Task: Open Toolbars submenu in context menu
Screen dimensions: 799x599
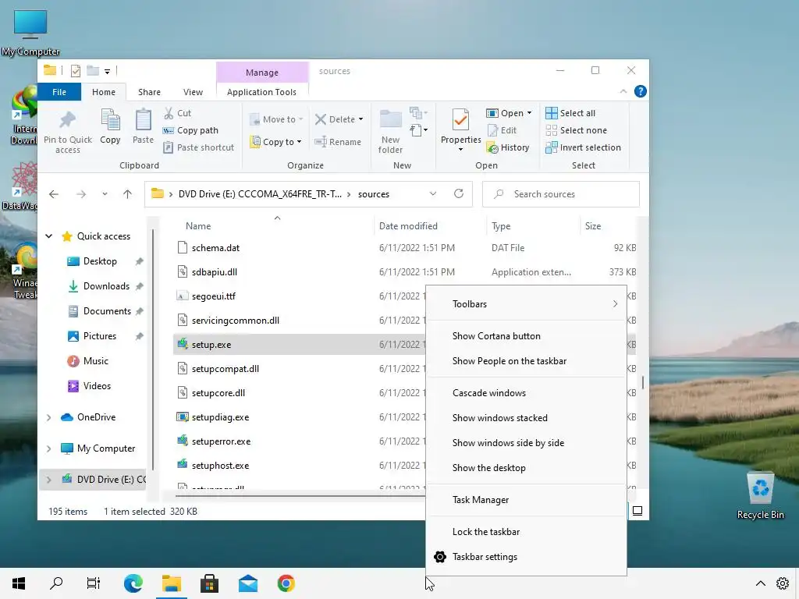Action: [526, 304]
